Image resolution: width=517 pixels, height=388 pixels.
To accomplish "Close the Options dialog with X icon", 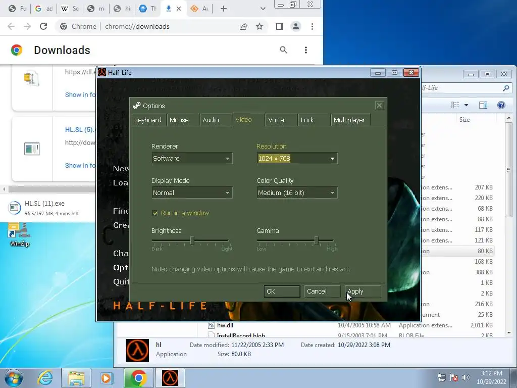I will click(x=379, y=106).
